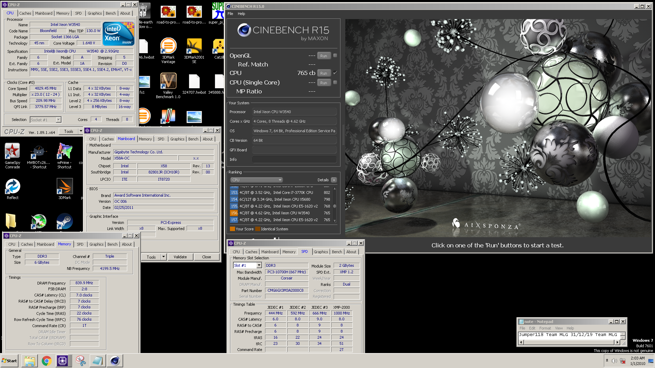Toggle the CPU test checkbox
Screen dimensions: 655x368
tap(335, 73)
